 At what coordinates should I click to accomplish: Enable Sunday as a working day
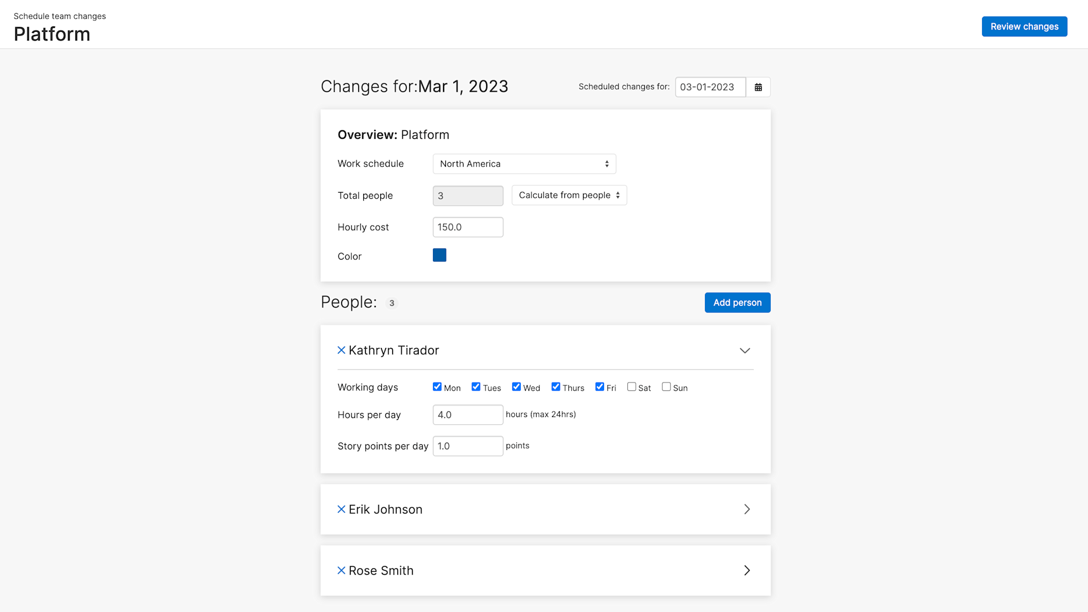(666, 386)
